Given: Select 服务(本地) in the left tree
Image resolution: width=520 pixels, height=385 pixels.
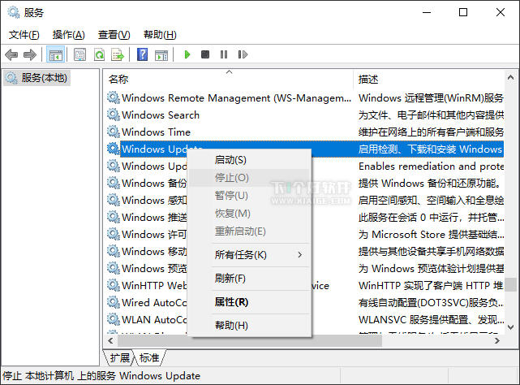Looking at the screenshot, I should (x=37, y=78).
